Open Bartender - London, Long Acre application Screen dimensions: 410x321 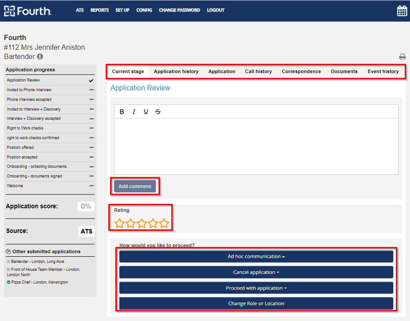[x=38, y=262]
